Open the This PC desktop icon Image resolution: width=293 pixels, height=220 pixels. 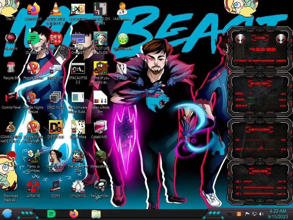coord(11,11)
